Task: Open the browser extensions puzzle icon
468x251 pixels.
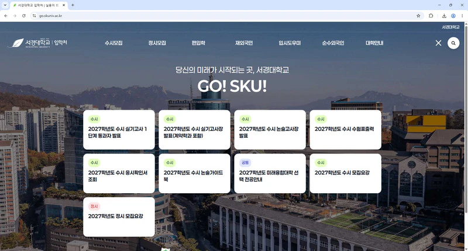Action: (431, 16)
